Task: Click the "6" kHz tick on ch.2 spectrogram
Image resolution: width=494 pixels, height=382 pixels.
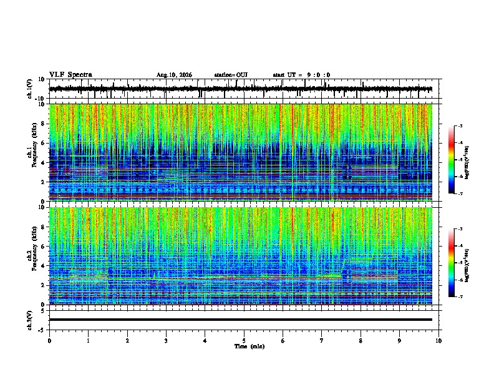Action: click(x=44, y=246)
